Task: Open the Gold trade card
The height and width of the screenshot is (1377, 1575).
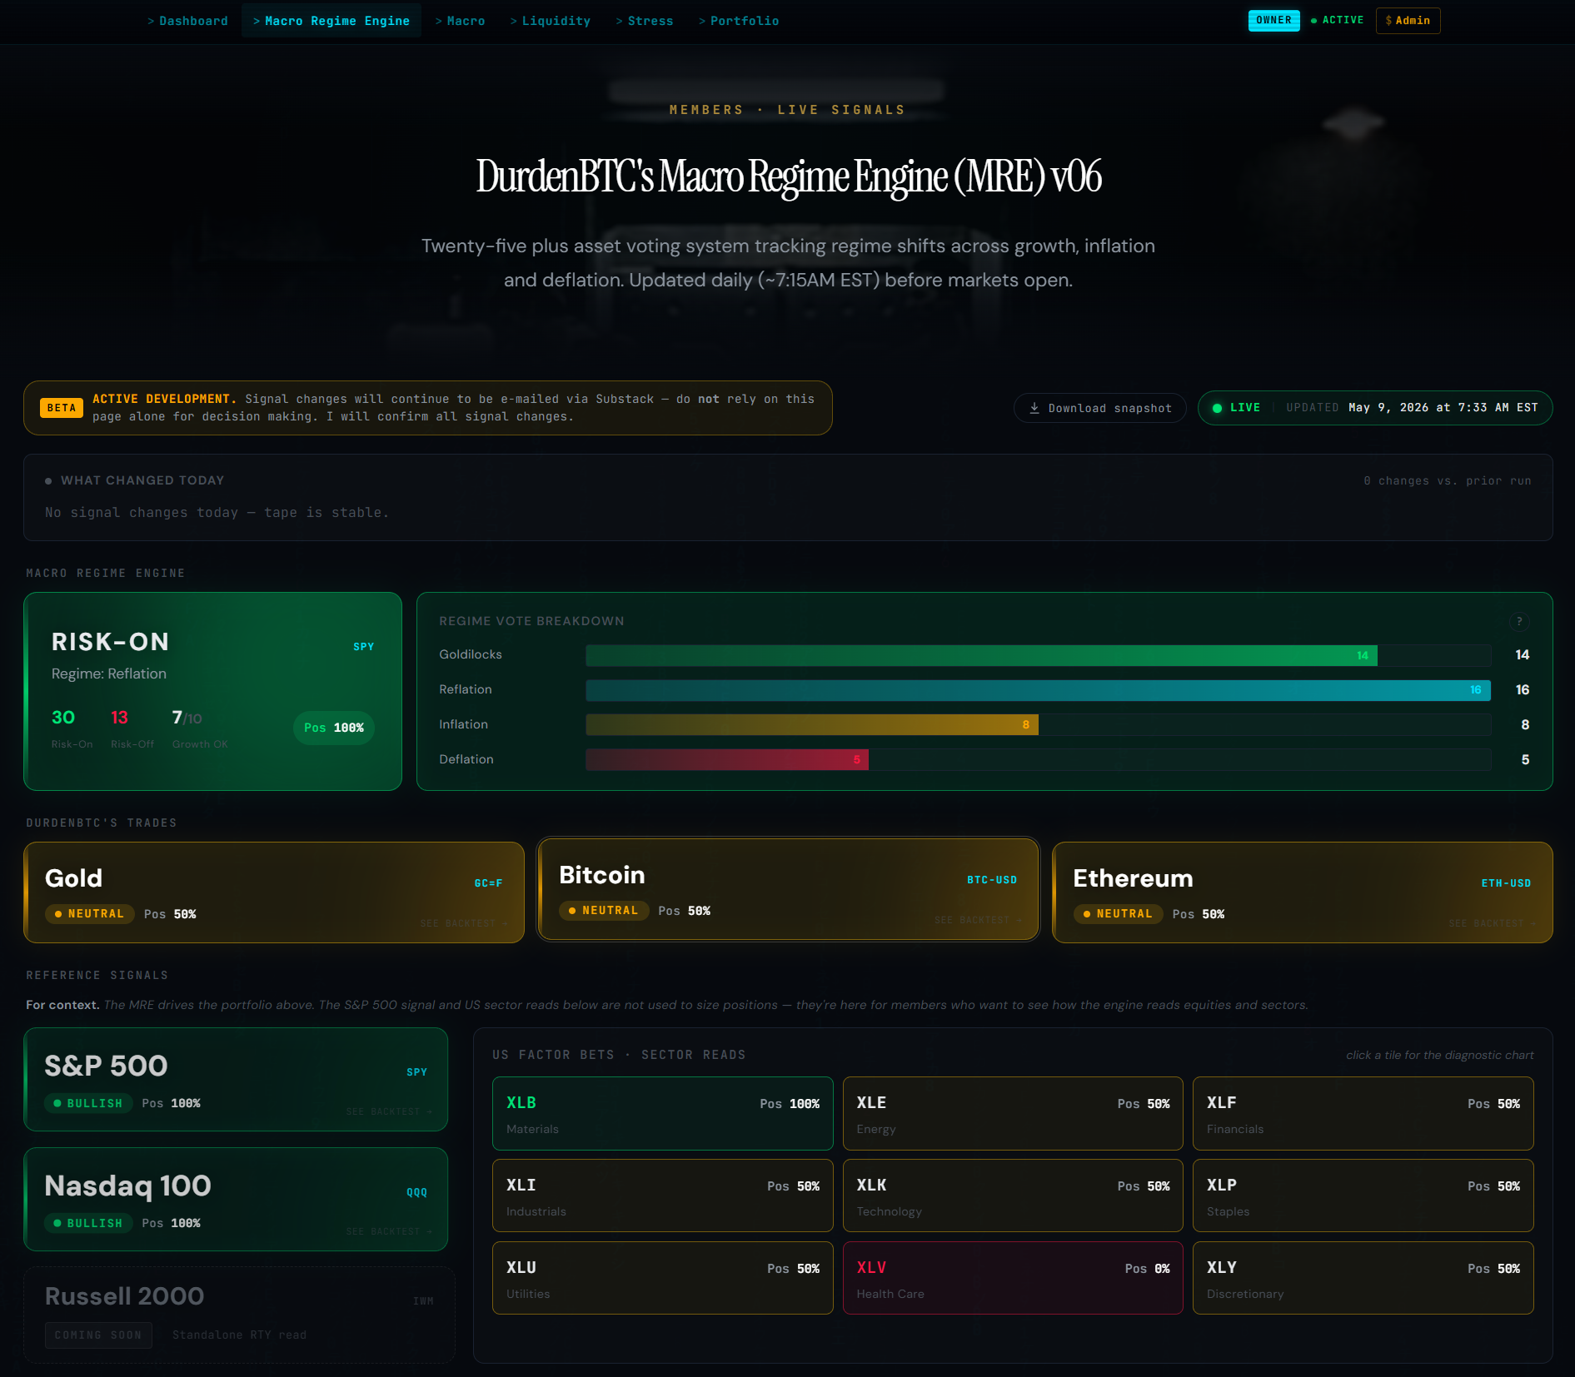Action: pyautogui.click(x=274, y=892)
